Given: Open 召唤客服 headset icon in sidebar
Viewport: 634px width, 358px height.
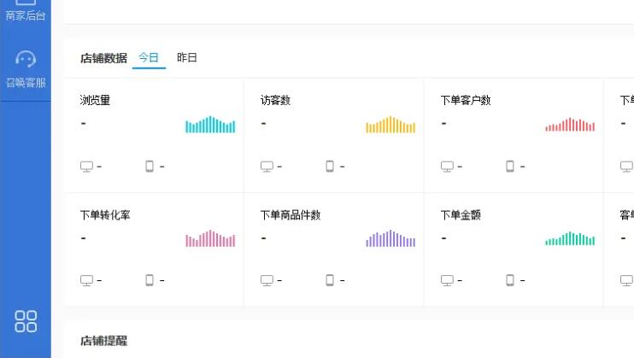Looking at the screenshot, I should tap(26, 60).
